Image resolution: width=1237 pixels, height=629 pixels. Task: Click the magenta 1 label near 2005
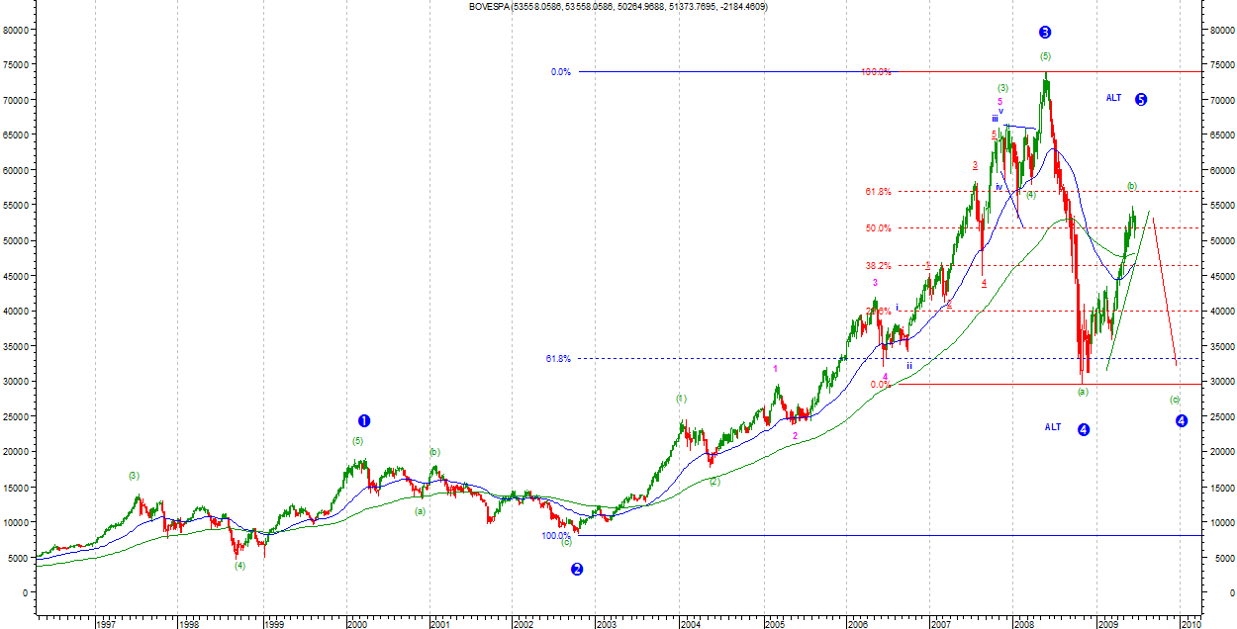(x=776, y=369)
